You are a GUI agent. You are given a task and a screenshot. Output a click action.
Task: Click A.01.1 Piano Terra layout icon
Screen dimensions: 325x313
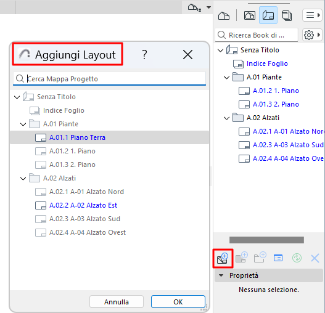(x=41, y=137)
